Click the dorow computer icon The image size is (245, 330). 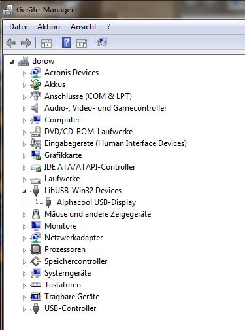(24, 61)
